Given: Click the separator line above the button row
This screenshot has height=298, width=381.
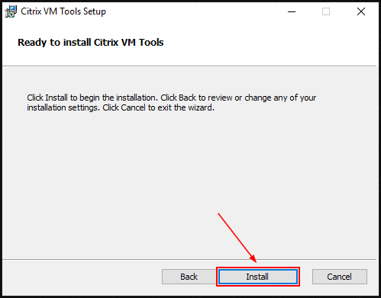Looking at the screenshot, I should [189, 260].
